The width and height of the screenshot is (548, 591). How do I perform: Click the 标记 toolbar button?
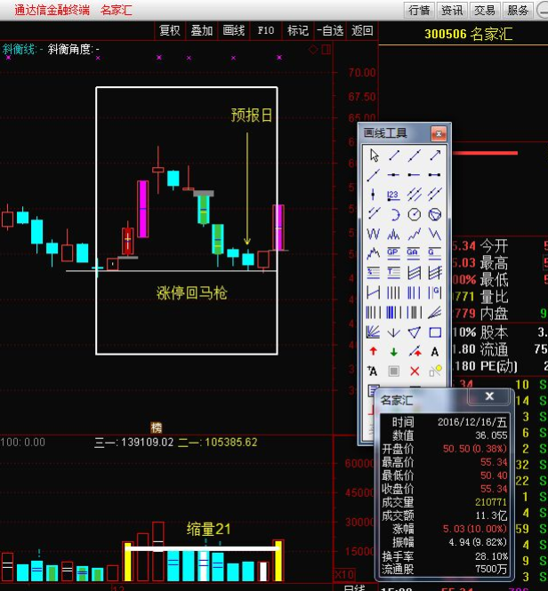[x=298, y=30]
